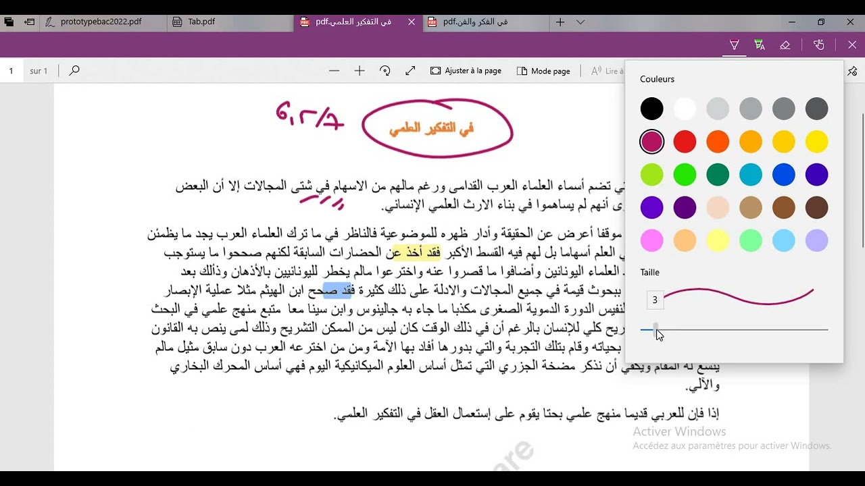Screen dimensions: 865x486
Task: Expand the tab list chevron
Action: click(580, 22)
